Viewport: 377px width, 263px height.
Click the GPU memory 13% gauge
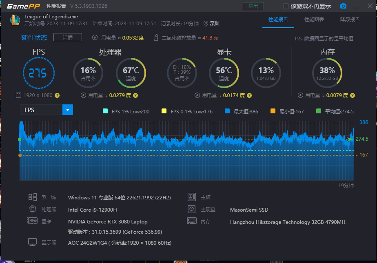[x=266, y=73]
